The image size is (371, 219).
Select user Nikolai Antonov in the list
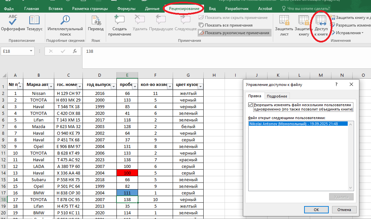(x=298, y=124)
